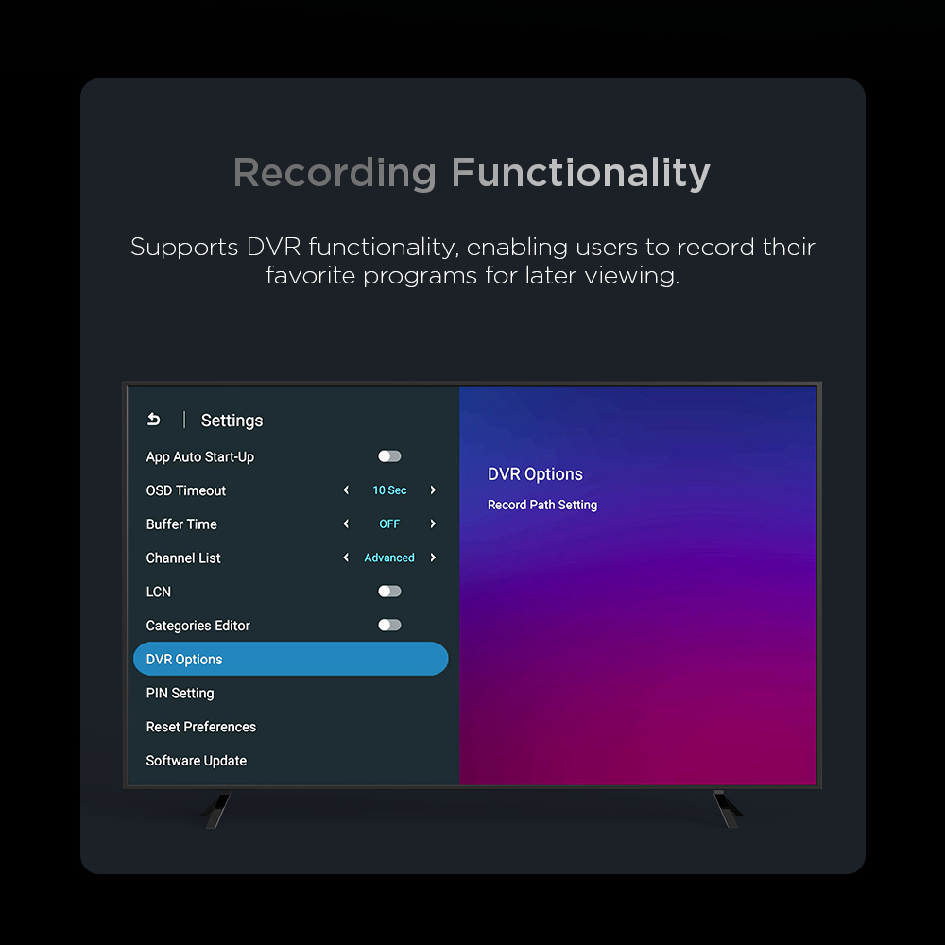945x945 pixels.
Task: Click the DVR Options heading on right panel
Action: tap(535, 474)
